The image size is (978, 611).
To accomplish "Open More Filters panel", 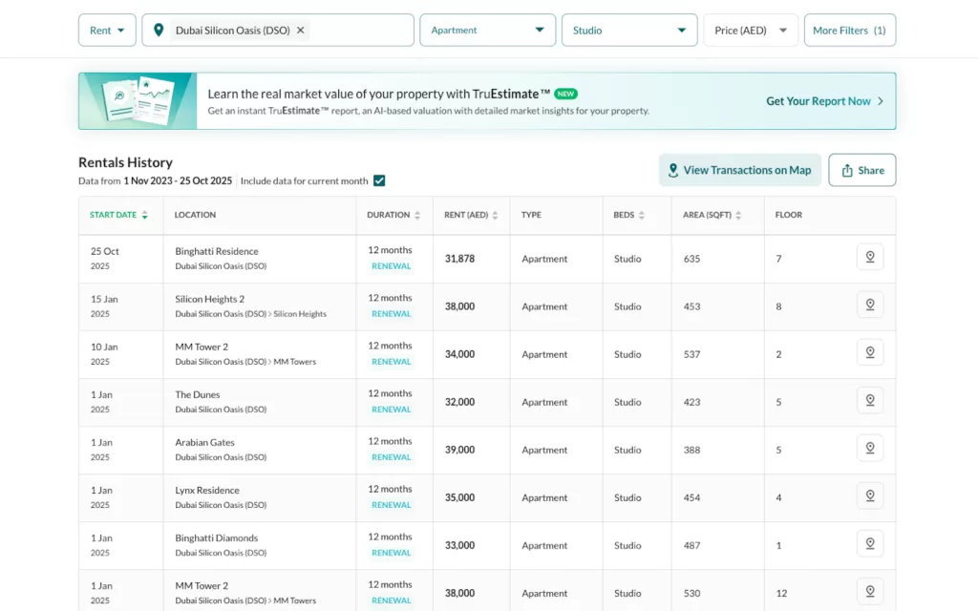I will click(x=849, y=31).
